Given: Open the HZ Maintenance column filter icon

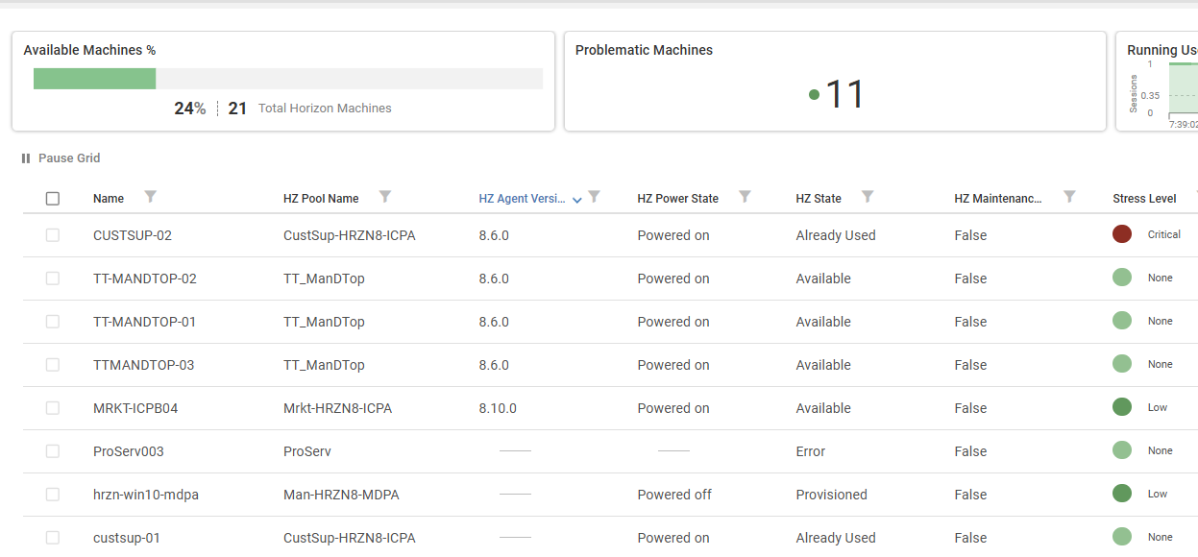Looking at the screenshot, I should (1069, 197).
